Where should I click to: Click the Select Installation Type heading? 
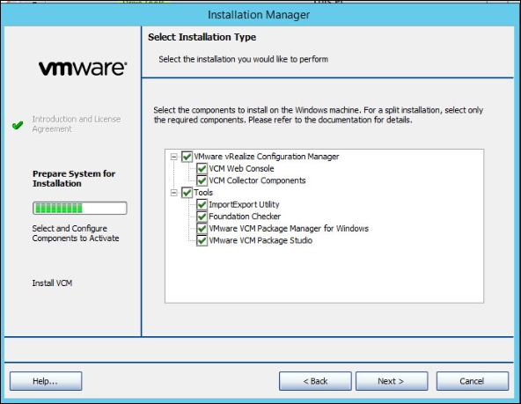(x=202, y=37)
